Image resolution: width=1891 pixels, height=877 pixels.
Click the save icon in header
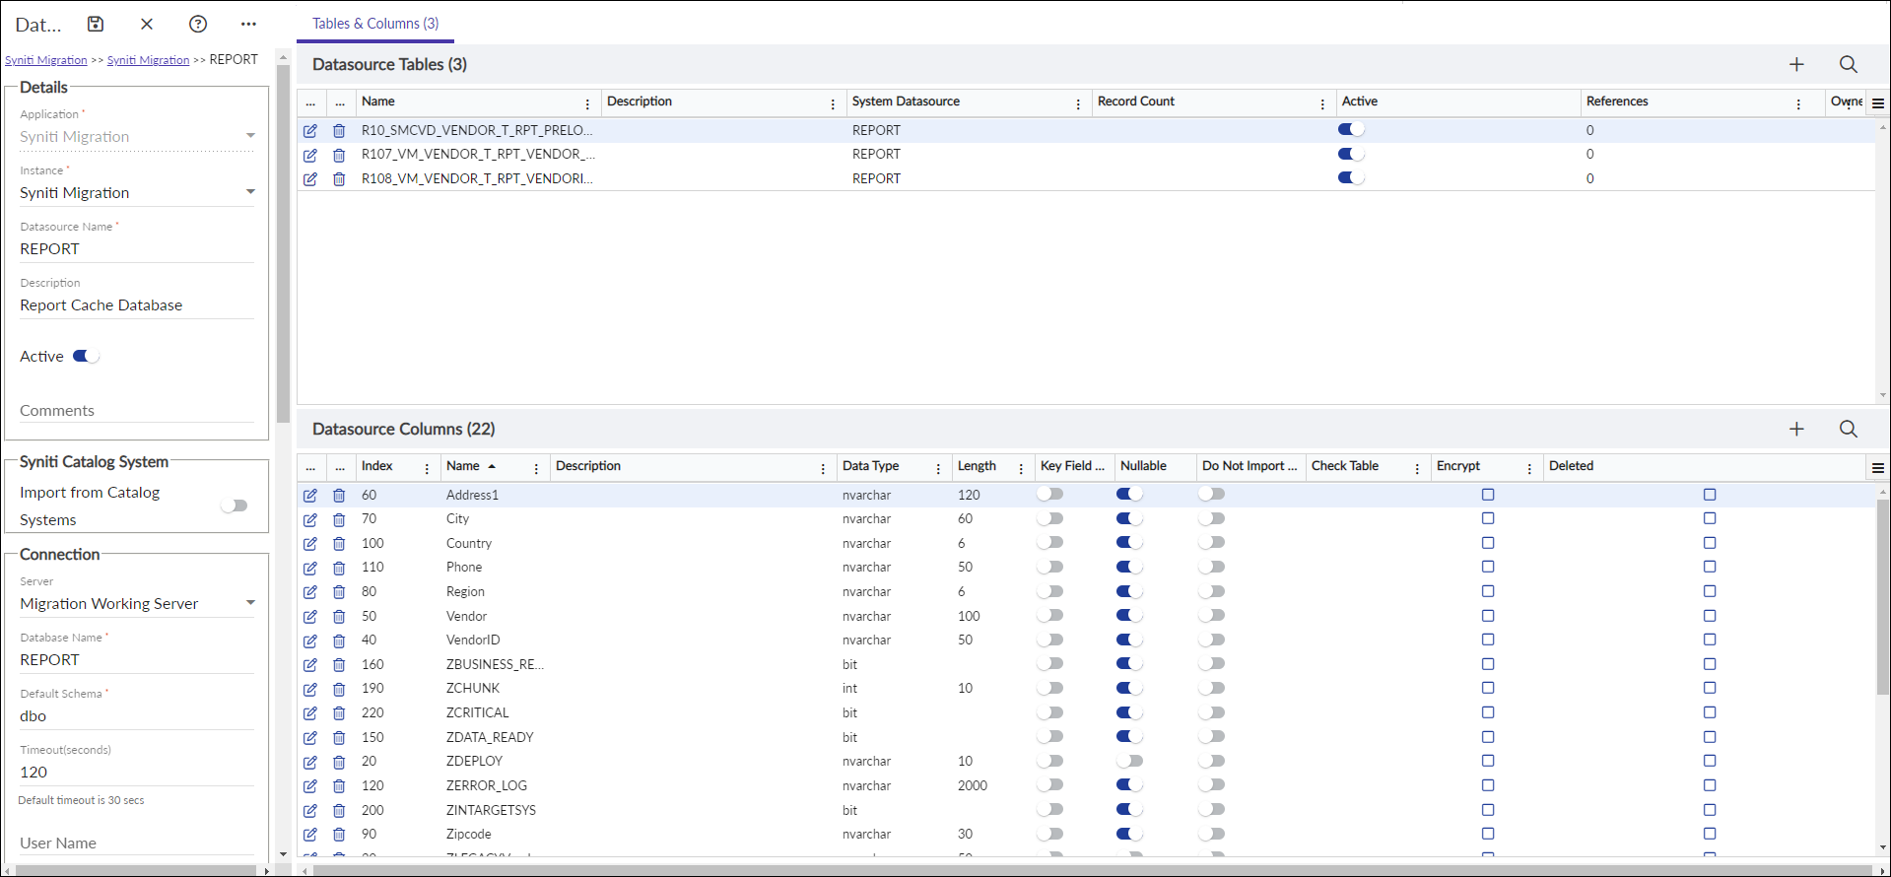(96, 24)
